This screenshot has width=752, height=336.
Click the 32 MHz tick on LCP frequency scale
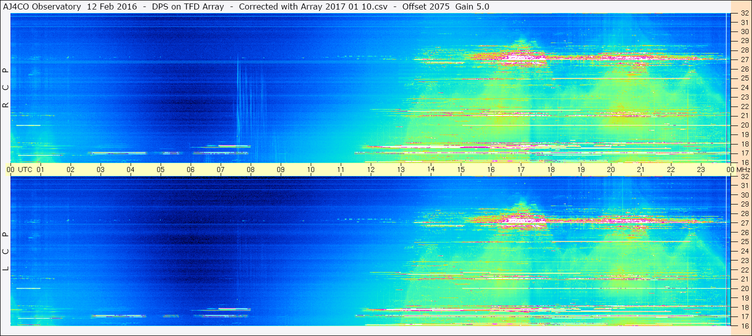pos(744,176)
